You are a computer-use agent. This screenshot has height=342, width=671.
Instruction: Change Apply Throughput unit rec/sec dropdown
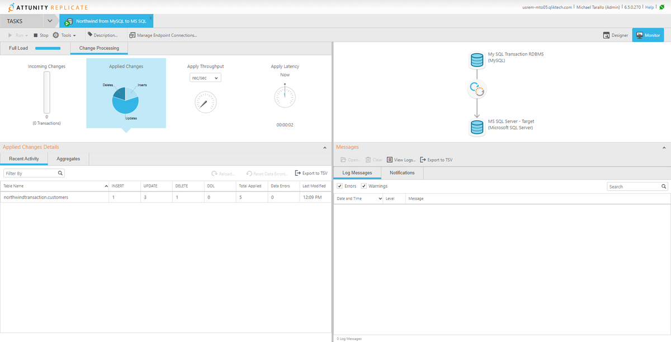click(x=205, y=78)
